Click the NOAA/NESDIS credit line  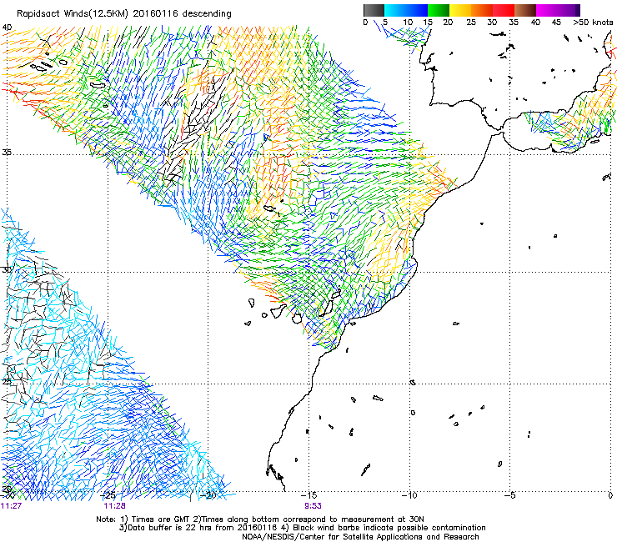(360, 536)
